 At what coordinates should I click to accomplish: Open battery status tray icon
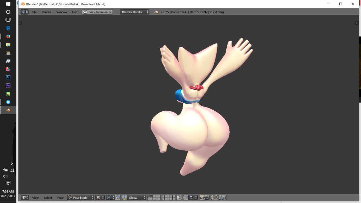[5, 170]
